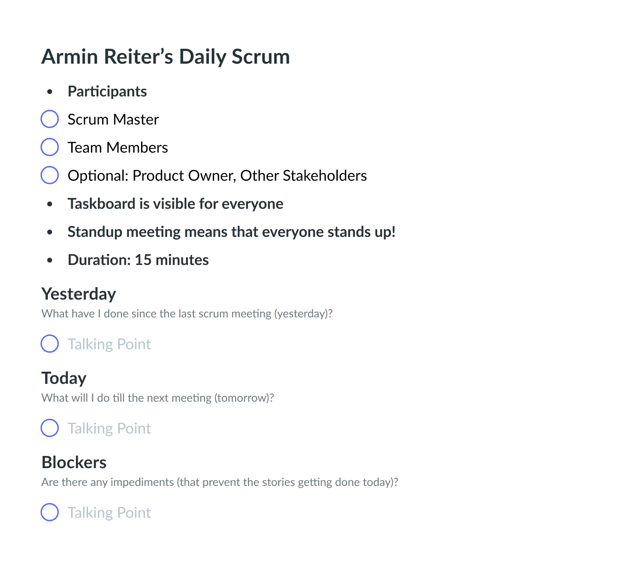
Task: Click the Standup meeting means everyone stands up line
Action: [231, 232]
